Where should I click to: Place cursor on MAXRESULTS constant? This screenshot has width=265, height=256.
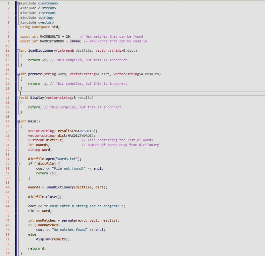(50, 36)
